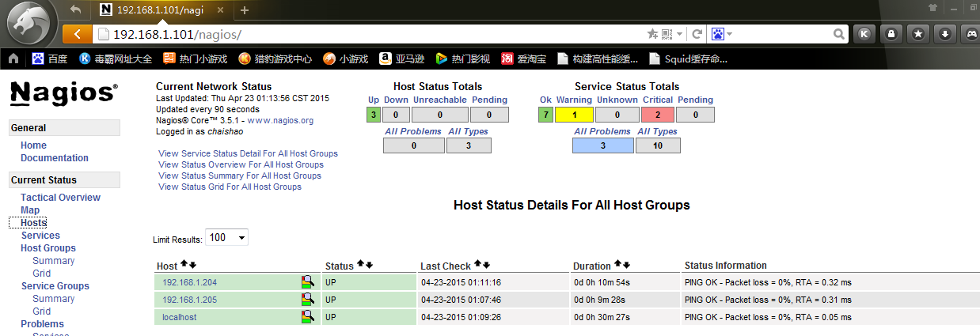Viewport: 980px width, 336px height.
Task: Open the Limit Results dropdown
Action: tap(226, 238)
